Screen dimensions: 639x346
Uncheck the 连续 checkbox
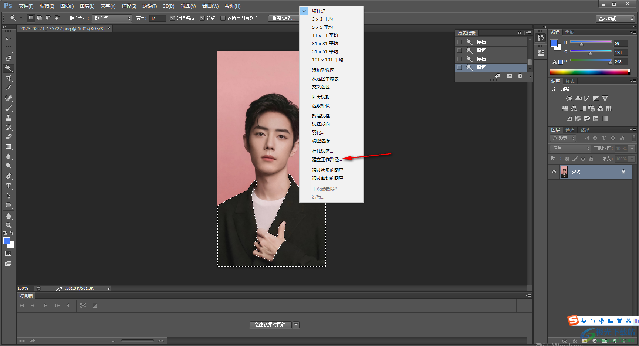click(203, 18)
